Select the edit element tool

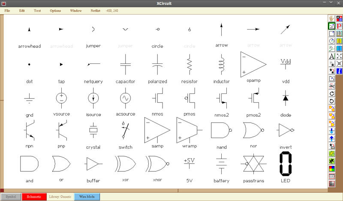coord(331,78)
